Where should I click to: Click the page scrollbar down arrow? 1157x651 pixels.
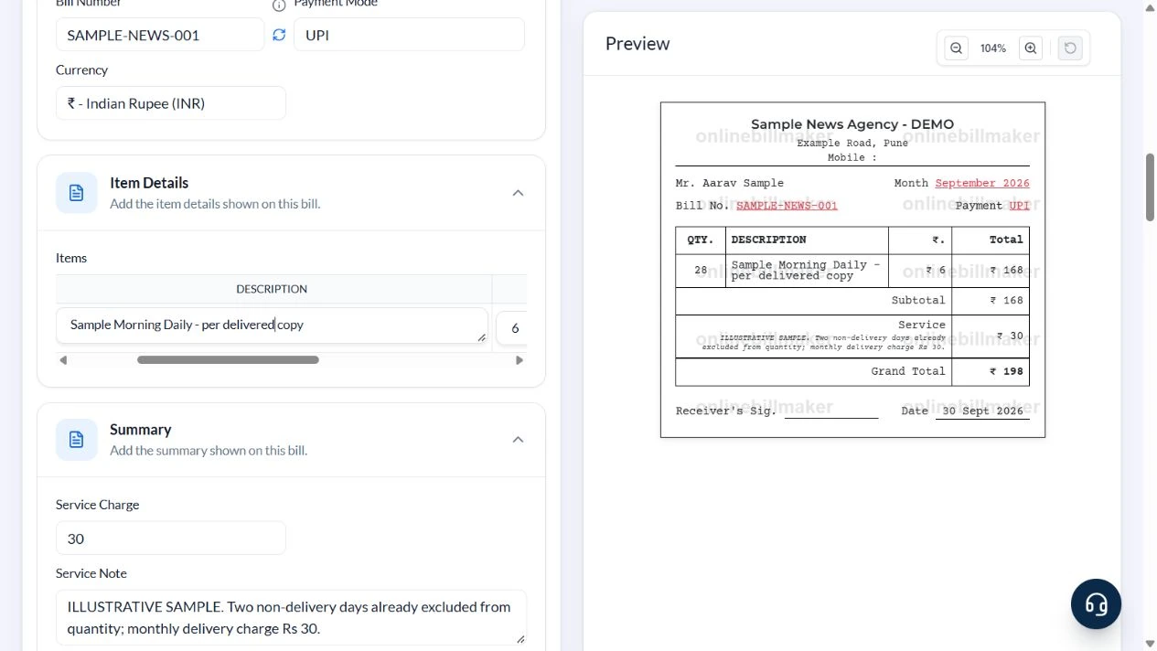pyautogui.click(x=1151, y=644)
